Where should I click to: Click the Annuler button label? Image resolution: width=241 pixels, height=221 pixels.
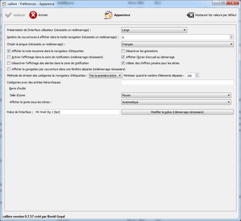coord(43,15)
